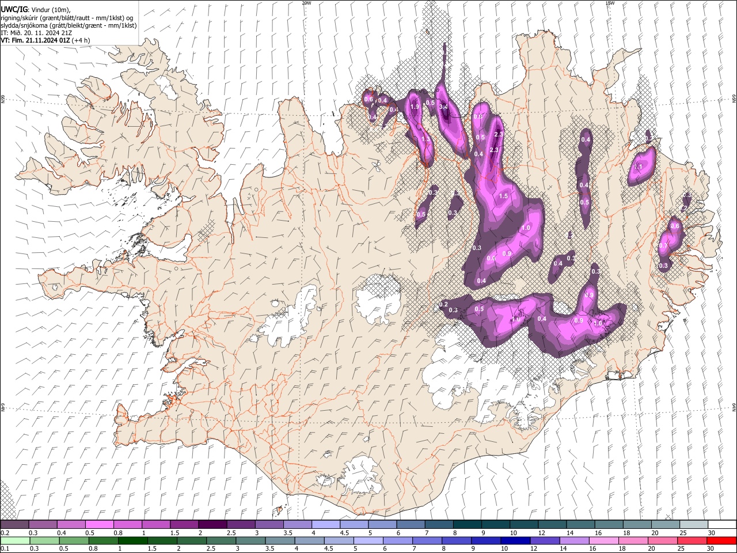Viewport: 737px width, 553px height.
Task: Click the '0.2' label under snow legend
Action: pyautogui.click(x=5, y=533)
